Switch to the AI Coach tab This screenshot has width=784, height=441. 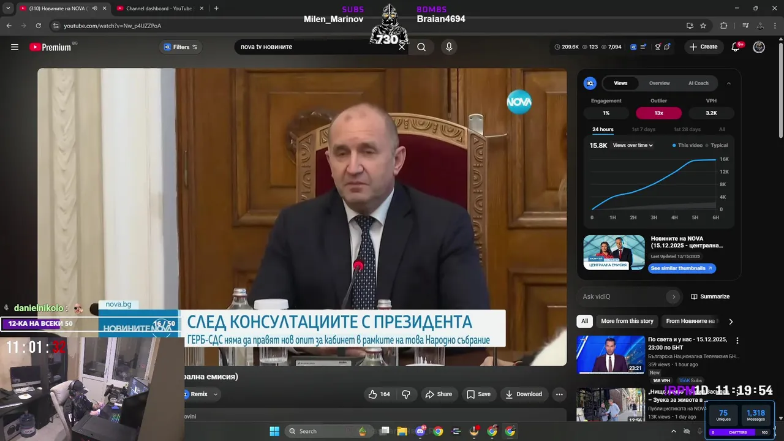[x=698, y=83]
